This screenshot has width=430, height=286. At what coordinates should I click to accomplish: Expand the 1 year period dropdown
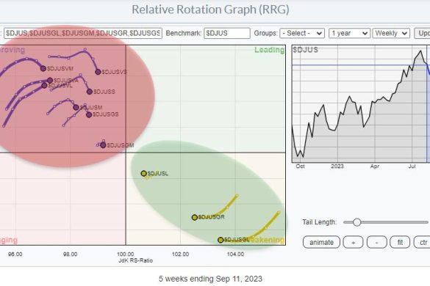[349, 33]
